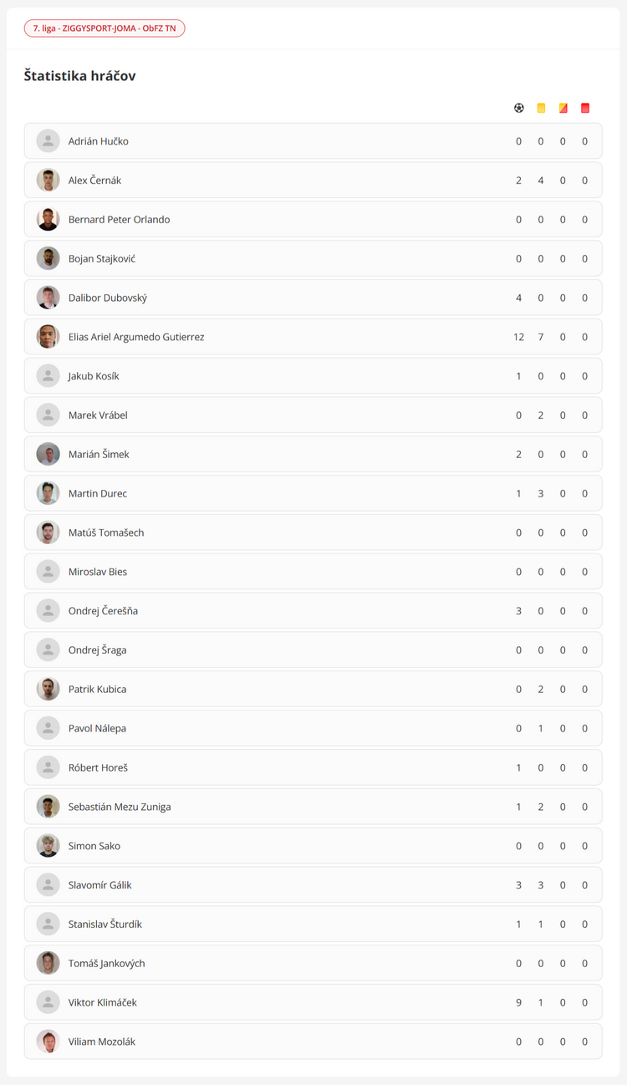The height and width of the screenshot is (1085, 627).
Task: Click the Štatistika hráčov heading
Action: [79, 76]
